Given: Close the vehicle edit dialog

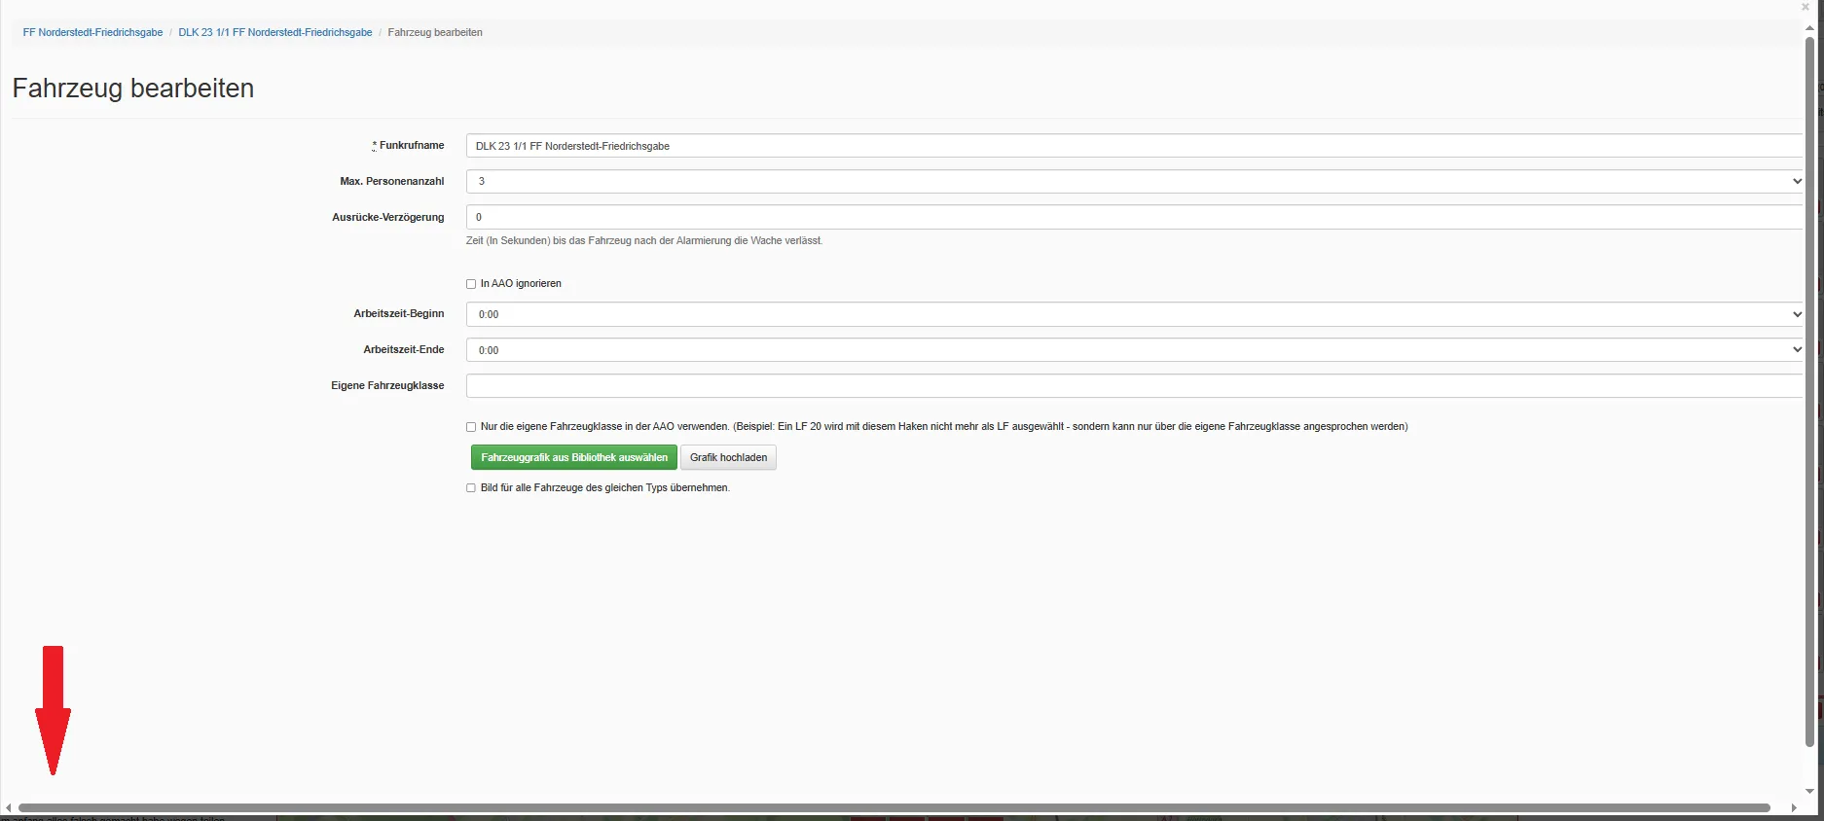Looking at the screenshot, I should [1806, 7].
